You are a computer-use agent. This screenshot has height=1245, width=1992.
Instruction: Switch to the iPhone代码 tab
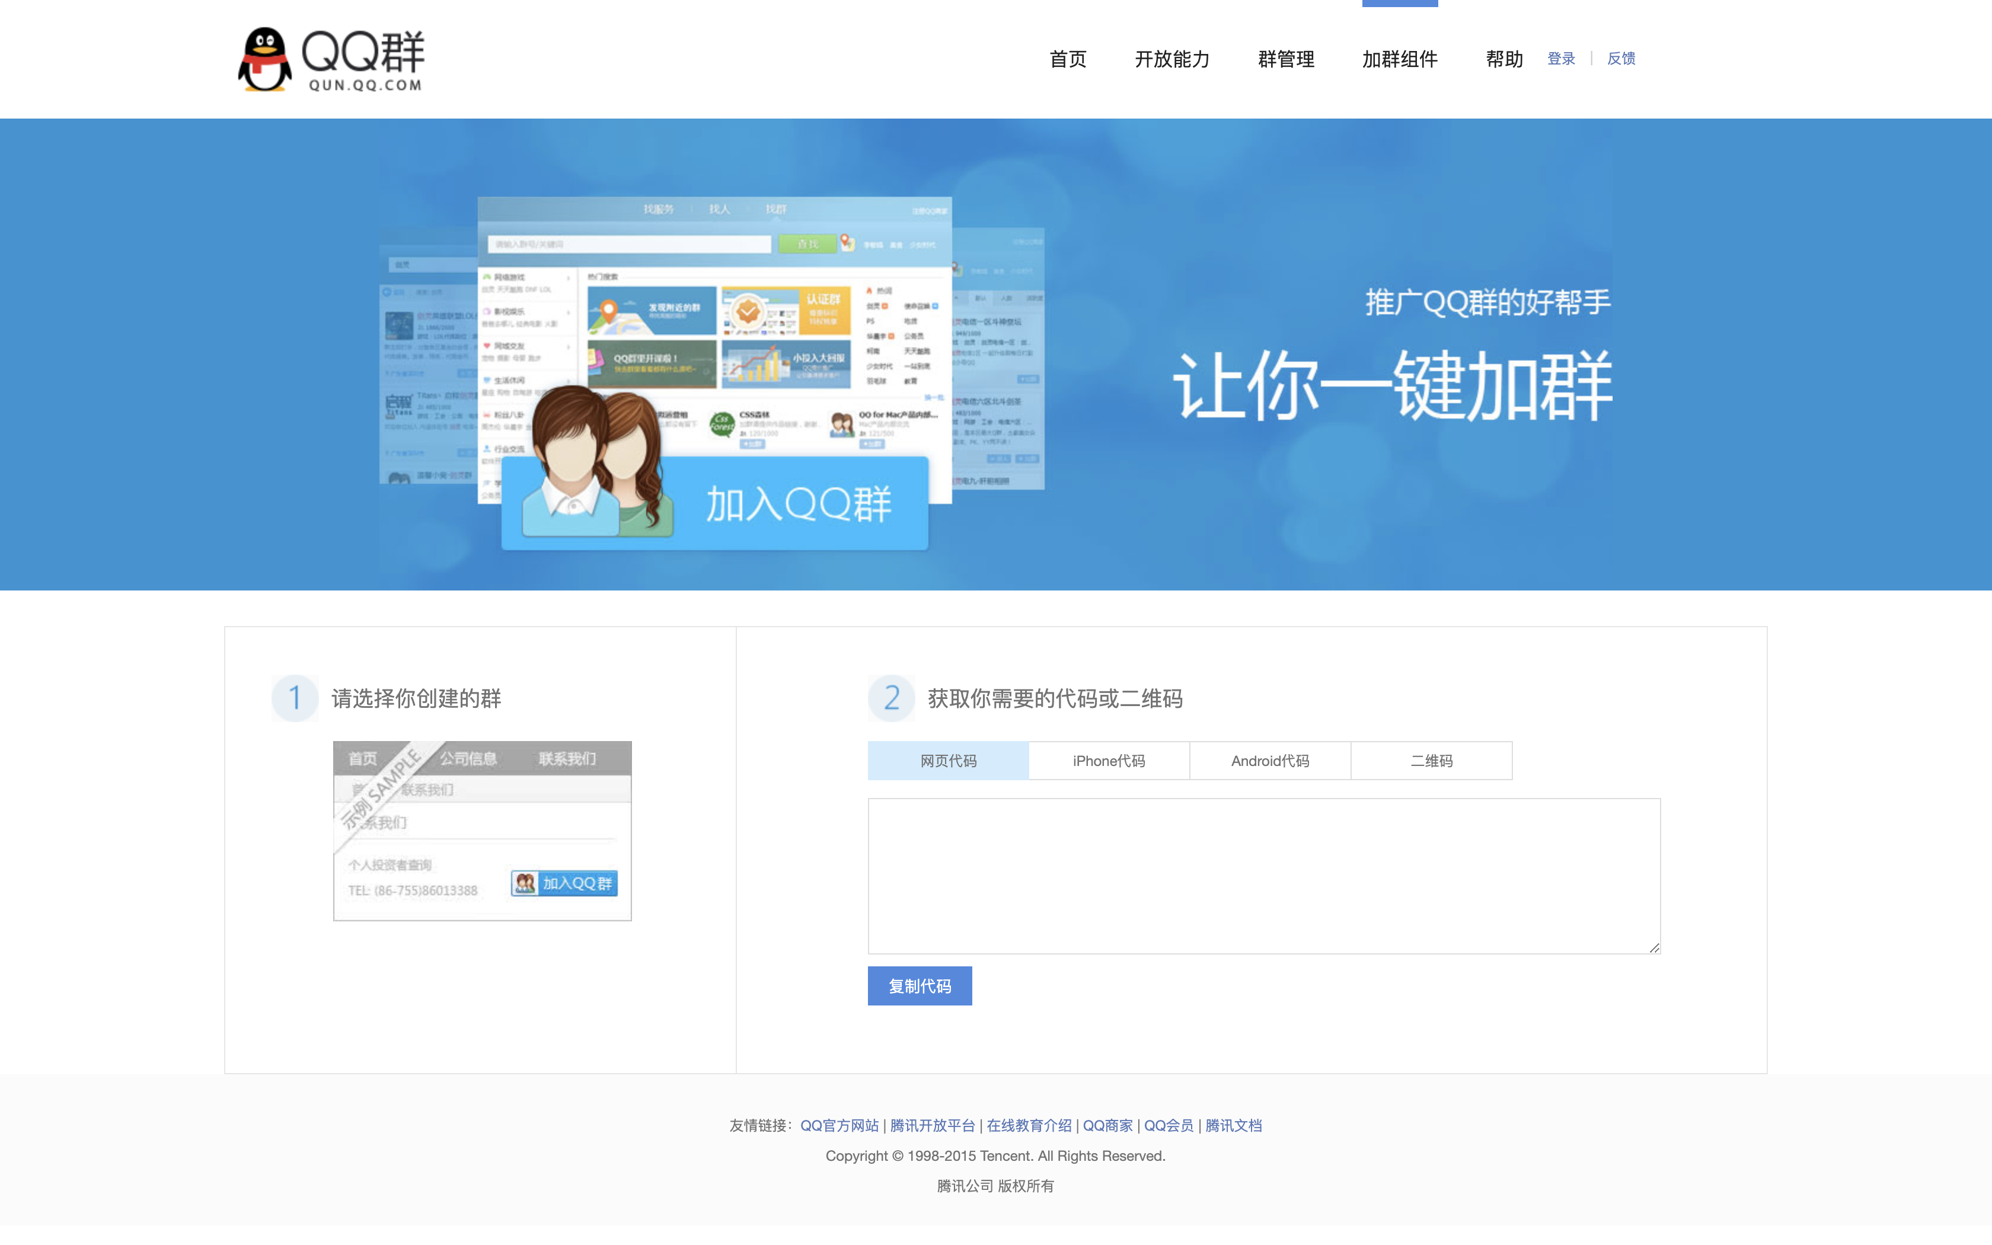[x=1109, y=761]
